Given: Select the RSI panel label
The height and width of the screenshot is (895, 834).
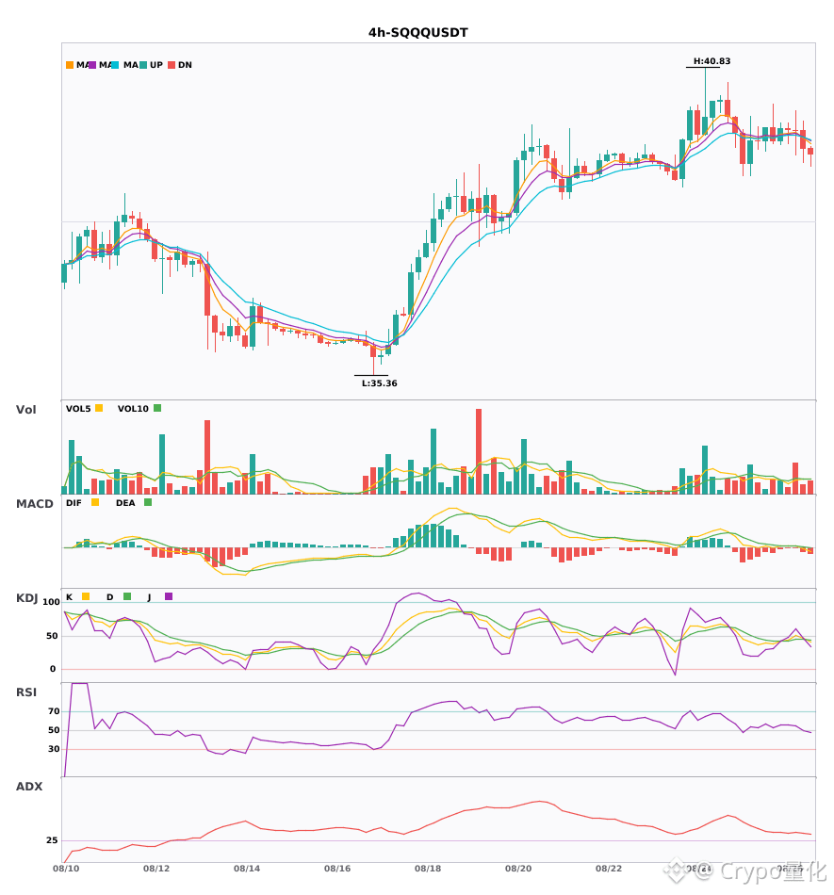Looking at the screenshot, I should [x=26, y=692].
